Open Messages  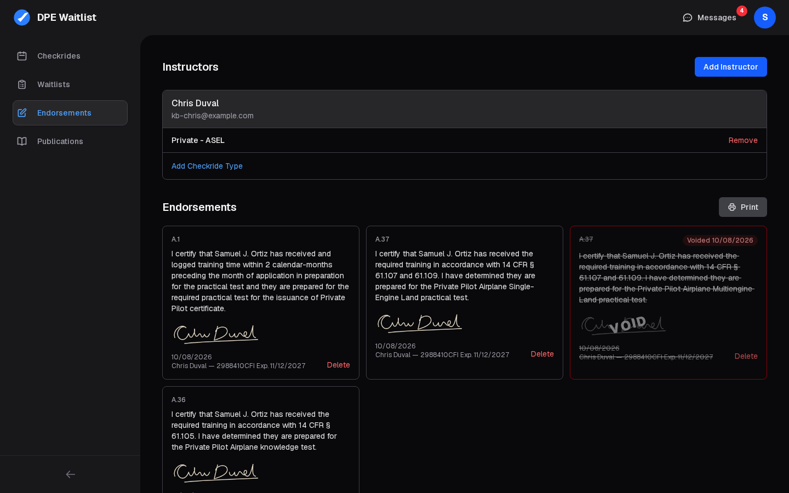tap(710, 18)
